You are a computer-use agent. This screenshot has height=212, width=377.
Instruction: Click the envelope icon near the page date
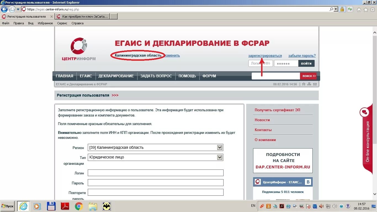[315, 84]
